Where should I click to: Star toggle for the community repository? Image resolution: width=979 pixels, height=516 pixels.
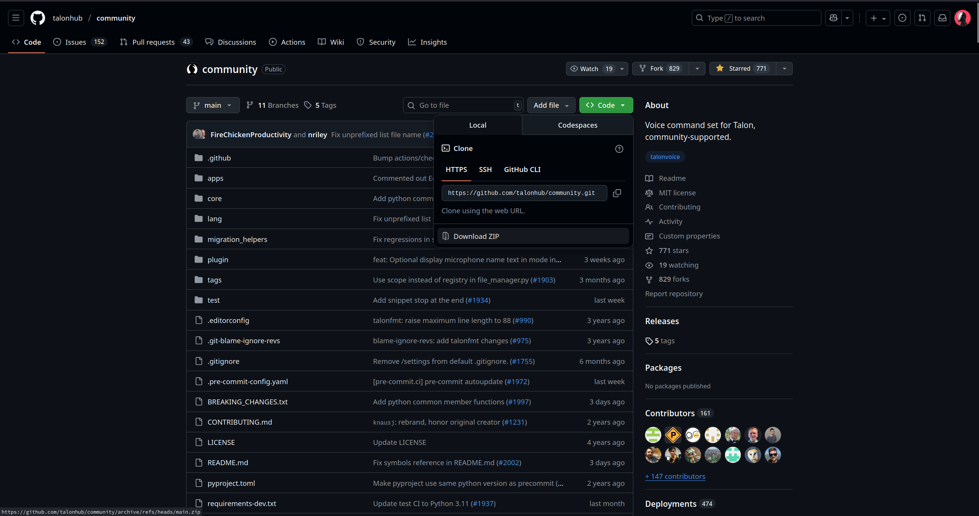coord(743,68)
